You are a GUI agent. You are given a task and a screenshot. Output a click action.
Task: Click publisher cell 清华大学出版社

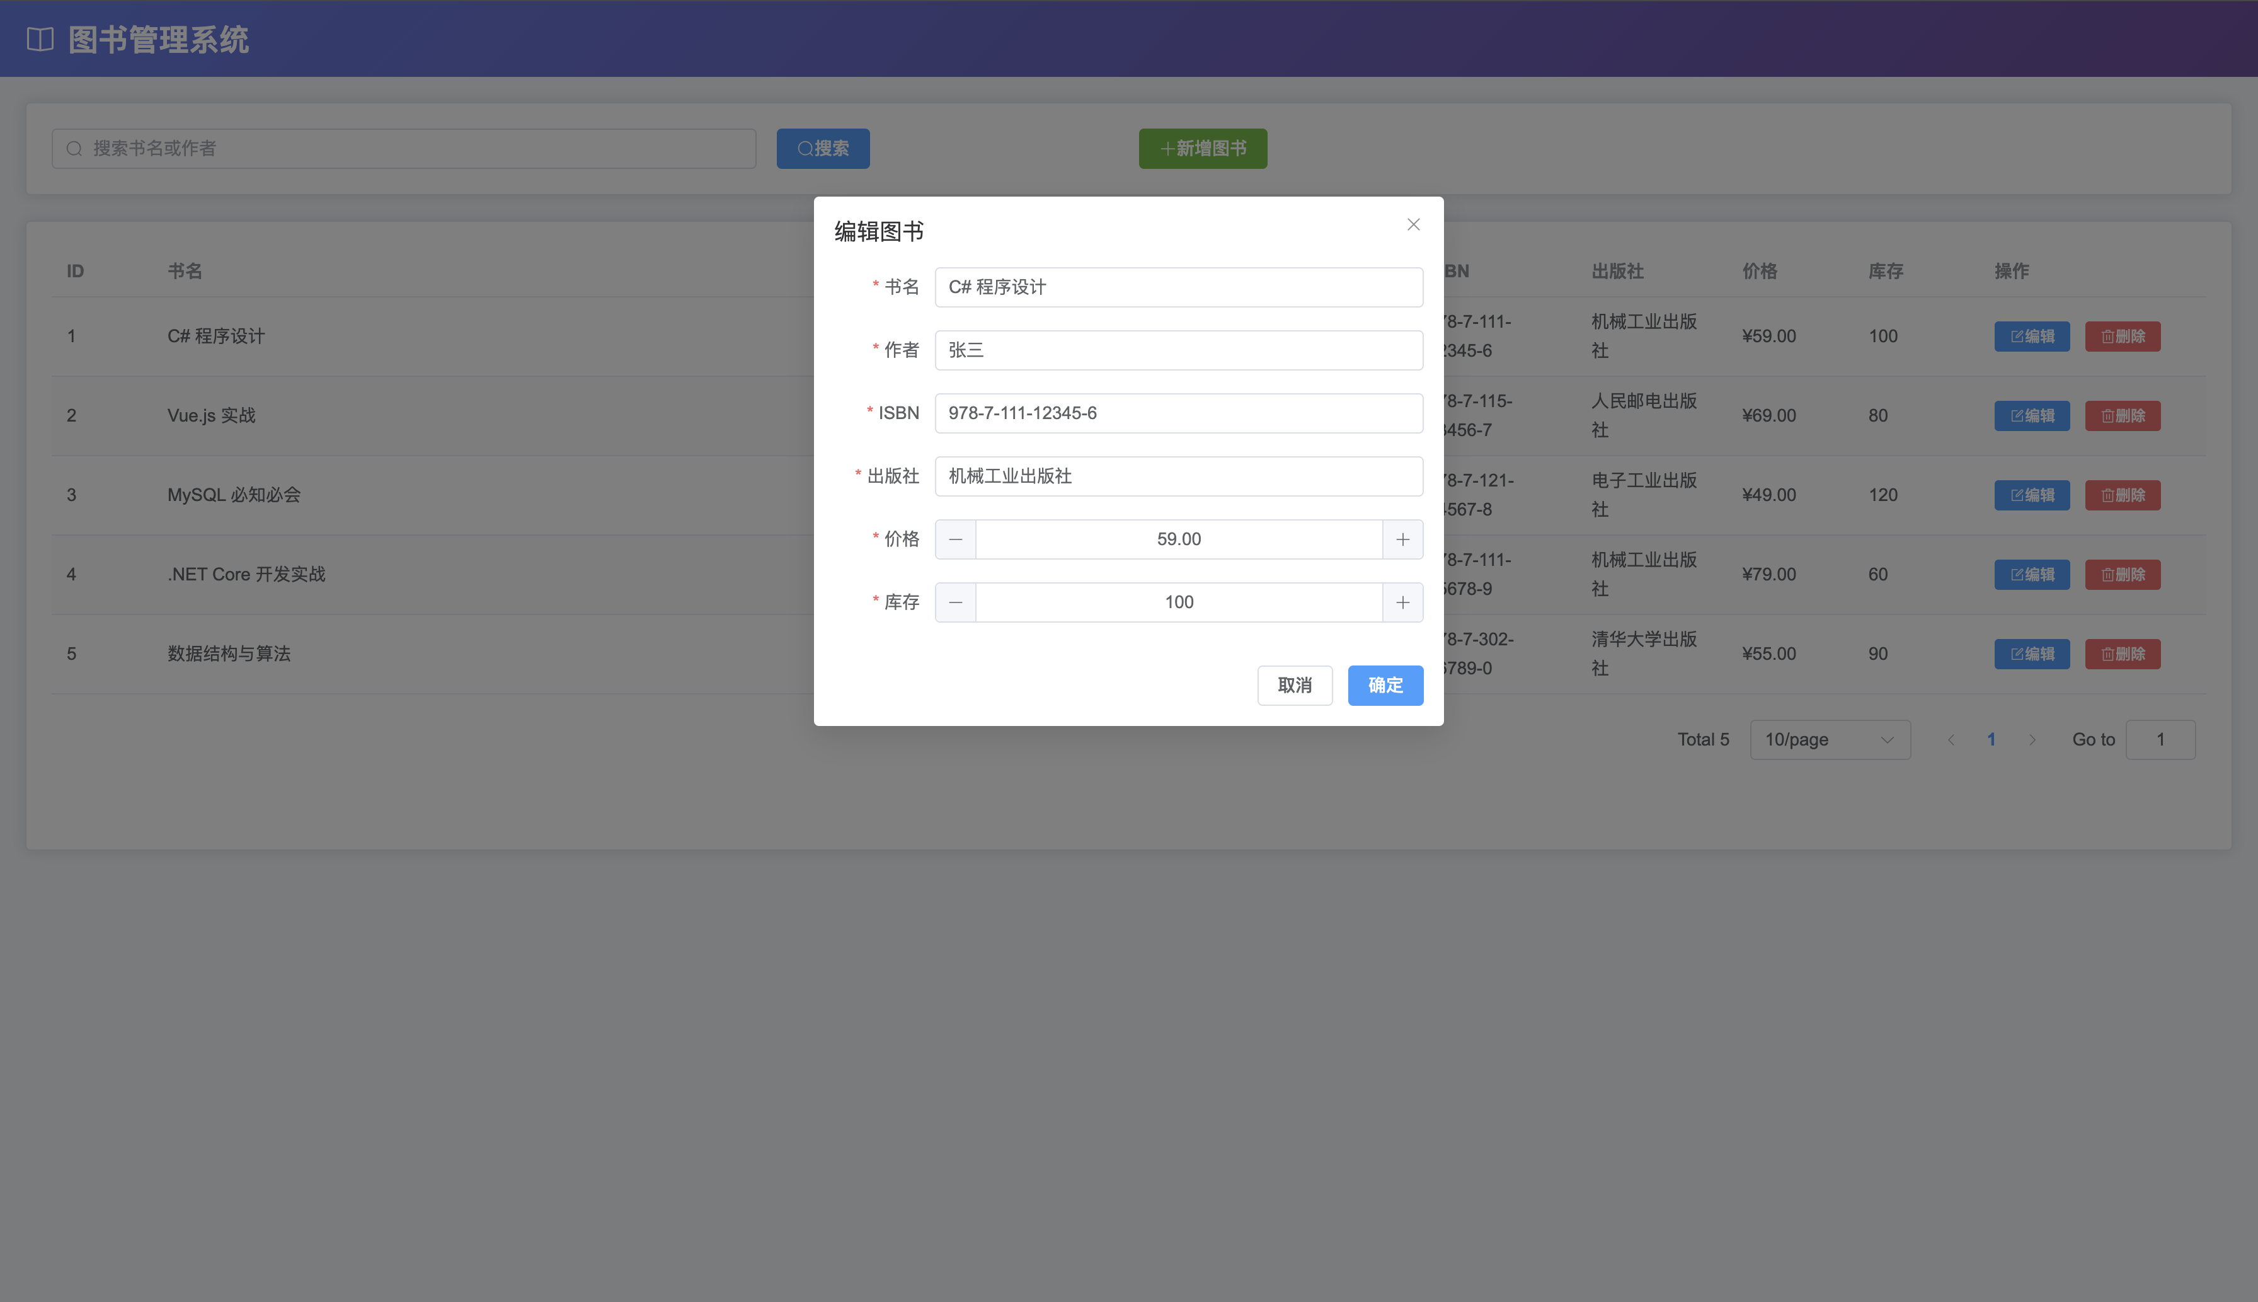click(x=1644, y=654)
